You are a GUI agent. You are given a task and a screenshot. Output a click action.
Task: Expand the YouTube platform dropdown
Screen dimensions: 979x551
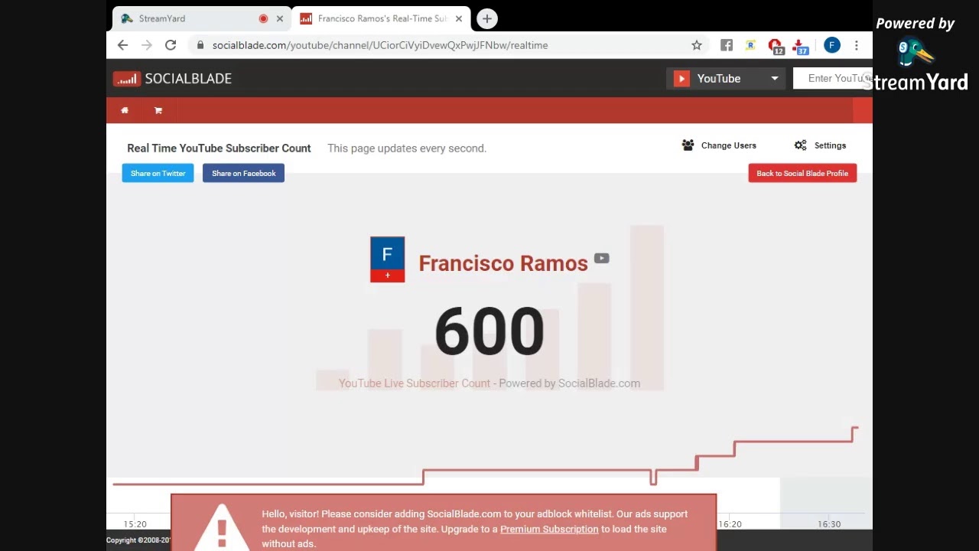pos(726,79)
